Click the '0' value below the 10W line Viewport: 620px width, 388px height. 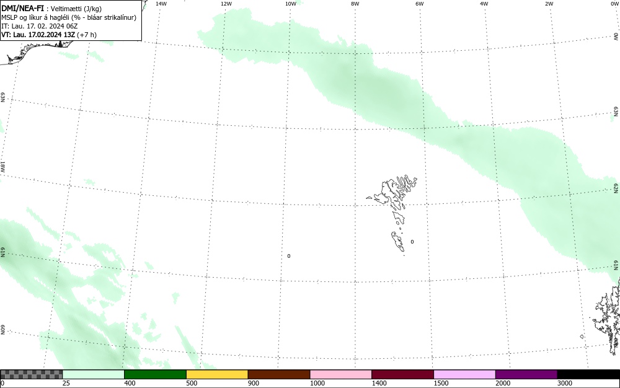pyautogui.click(x=289, y=256)
